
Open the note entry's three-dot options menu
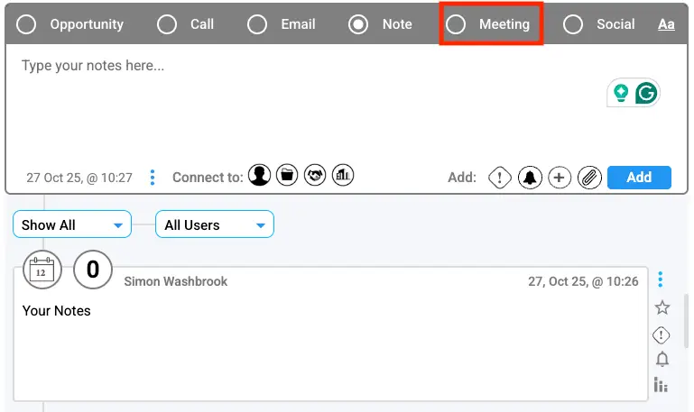pyautogui.click(x=661, y=279)
